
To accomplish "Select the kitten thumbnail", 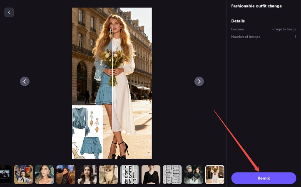I will click(109, 175).
